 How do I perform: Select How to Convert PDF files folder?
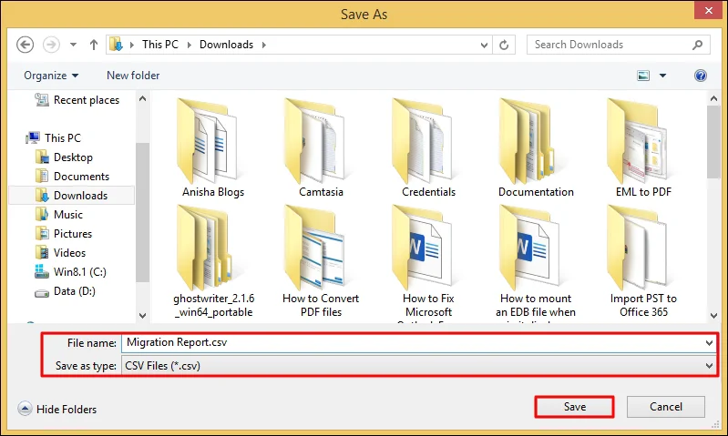pyautogui.click(x=321, y=261)
